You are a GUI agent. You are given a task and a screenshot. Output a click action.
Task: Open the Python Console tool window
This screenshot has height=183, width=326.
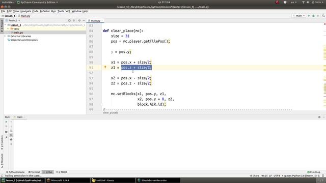pos(15,172)
